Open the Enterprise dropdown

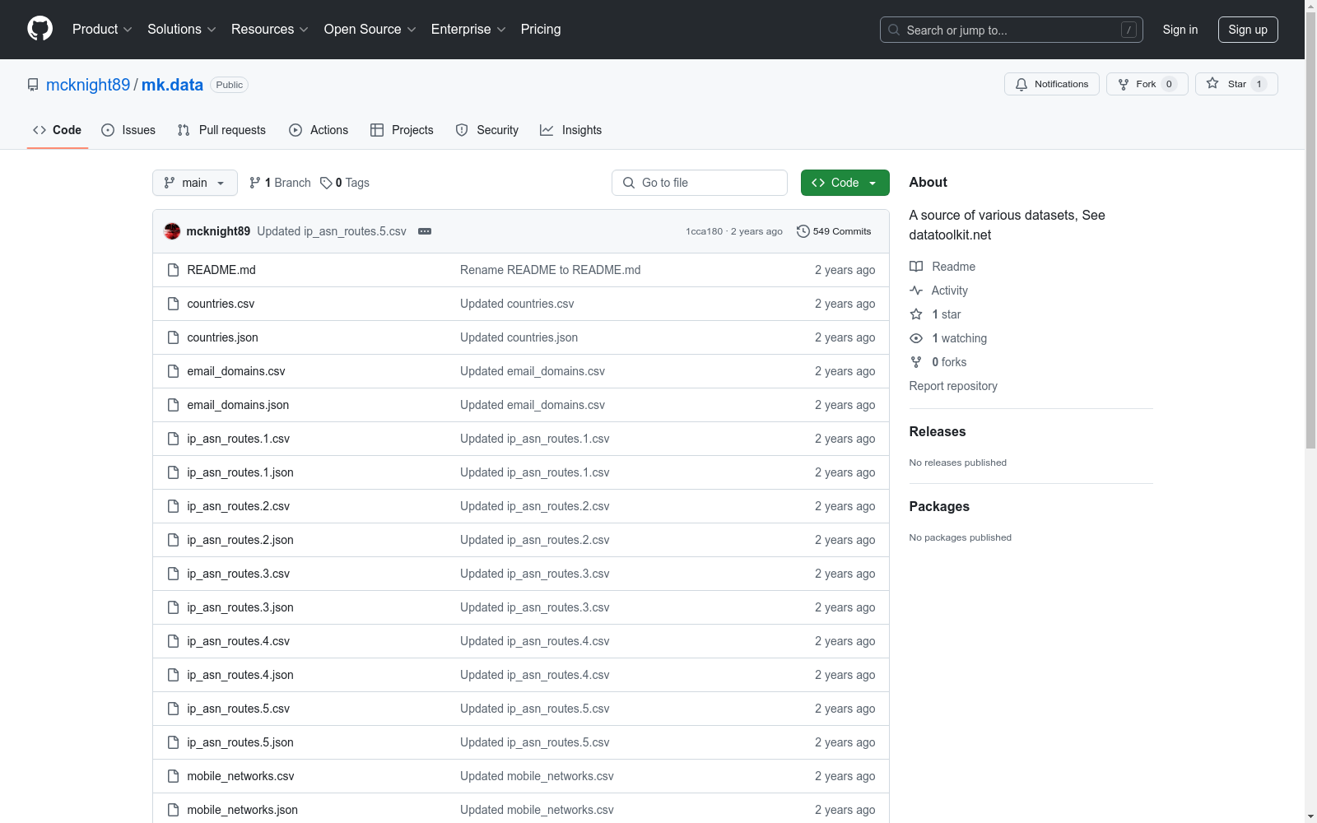[468, 30]
